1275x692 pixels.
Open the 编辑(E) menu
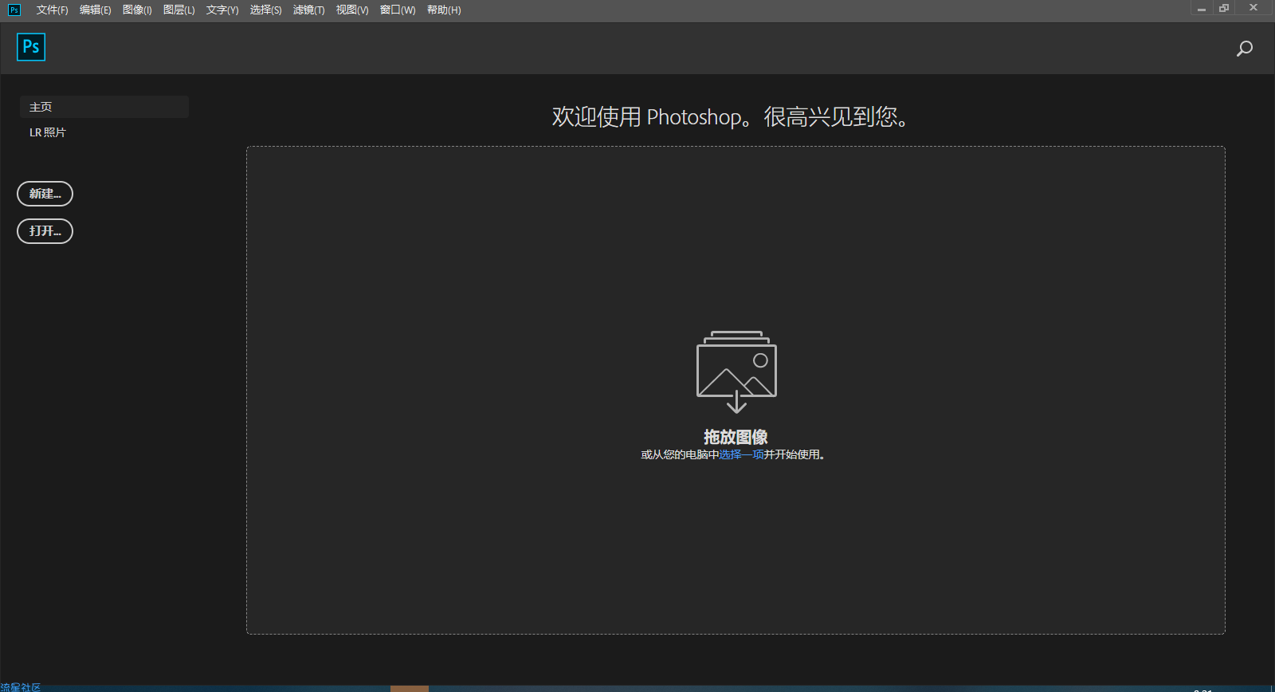tap(96, 10)
